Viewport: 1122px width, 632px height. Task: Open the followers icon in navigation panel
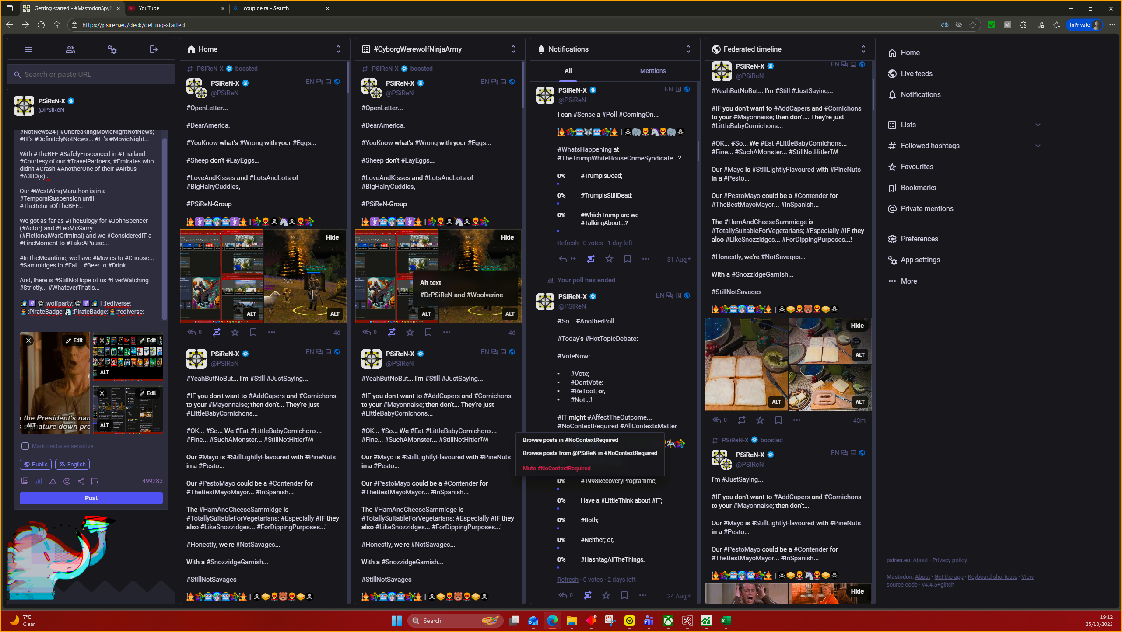(x=70, y=49)
